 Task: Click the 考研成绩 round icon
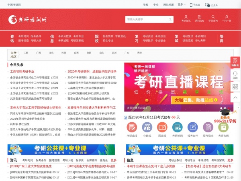(x=131, y=128)
